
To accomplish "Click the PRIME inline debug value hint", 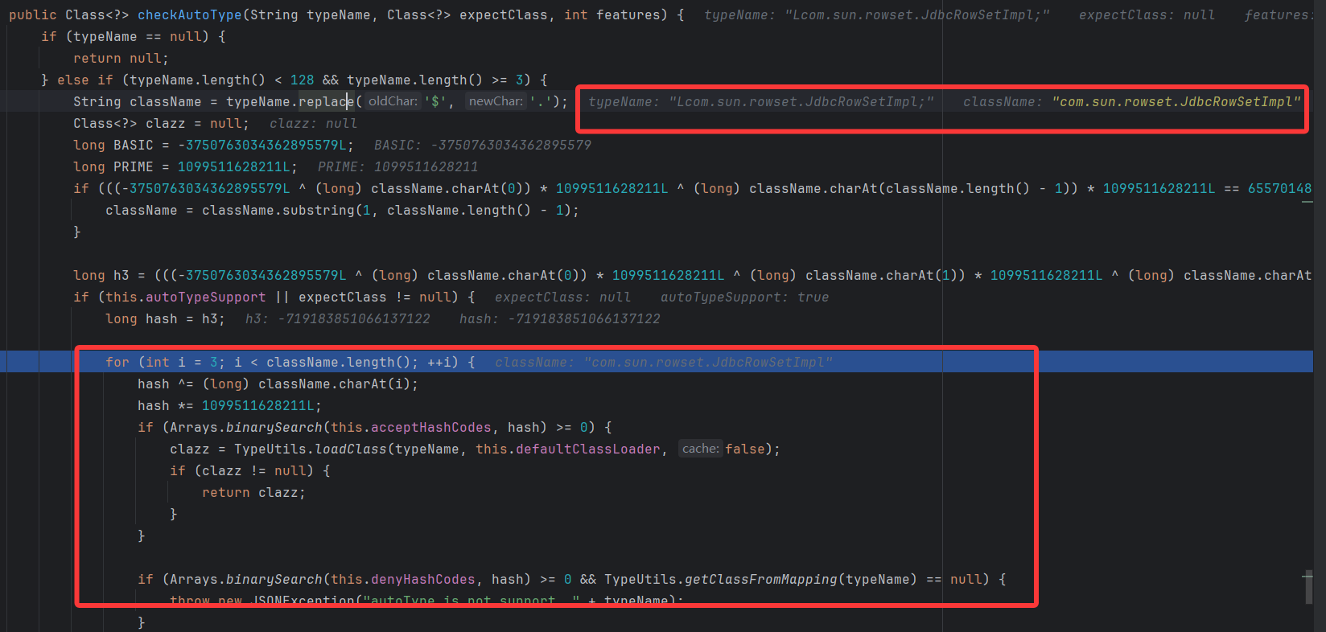I will 397,167.
